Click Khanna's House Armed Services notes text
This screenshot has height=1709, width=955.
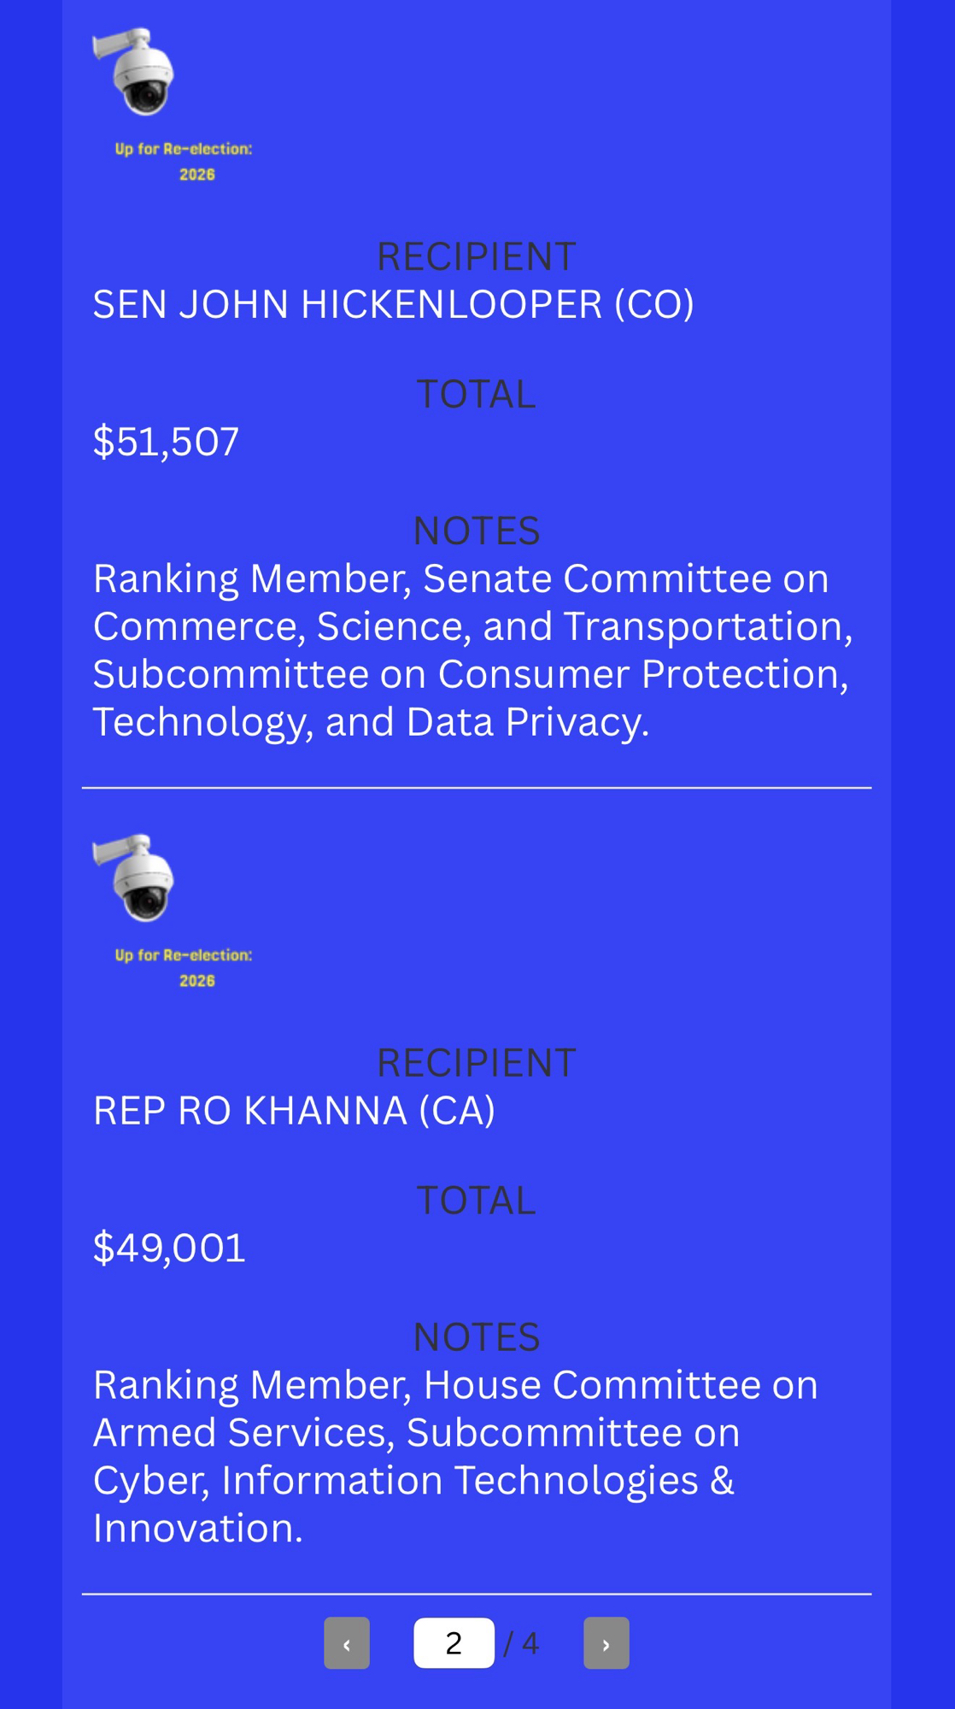pos(455,1456)
